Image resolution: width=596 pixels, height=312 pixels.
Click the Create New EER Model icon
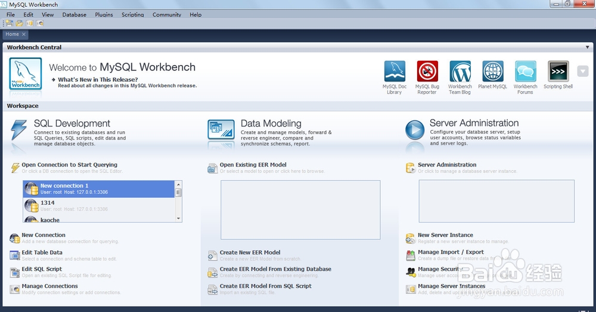[x=213, y=255]
